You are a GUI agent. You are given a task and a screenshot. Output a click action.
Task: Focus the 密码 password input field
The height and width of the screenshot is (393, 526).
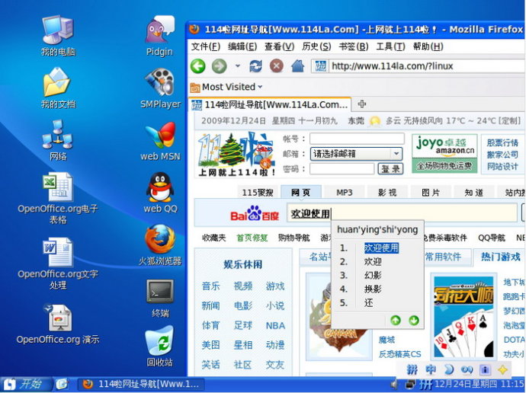[x=342, y=169]
